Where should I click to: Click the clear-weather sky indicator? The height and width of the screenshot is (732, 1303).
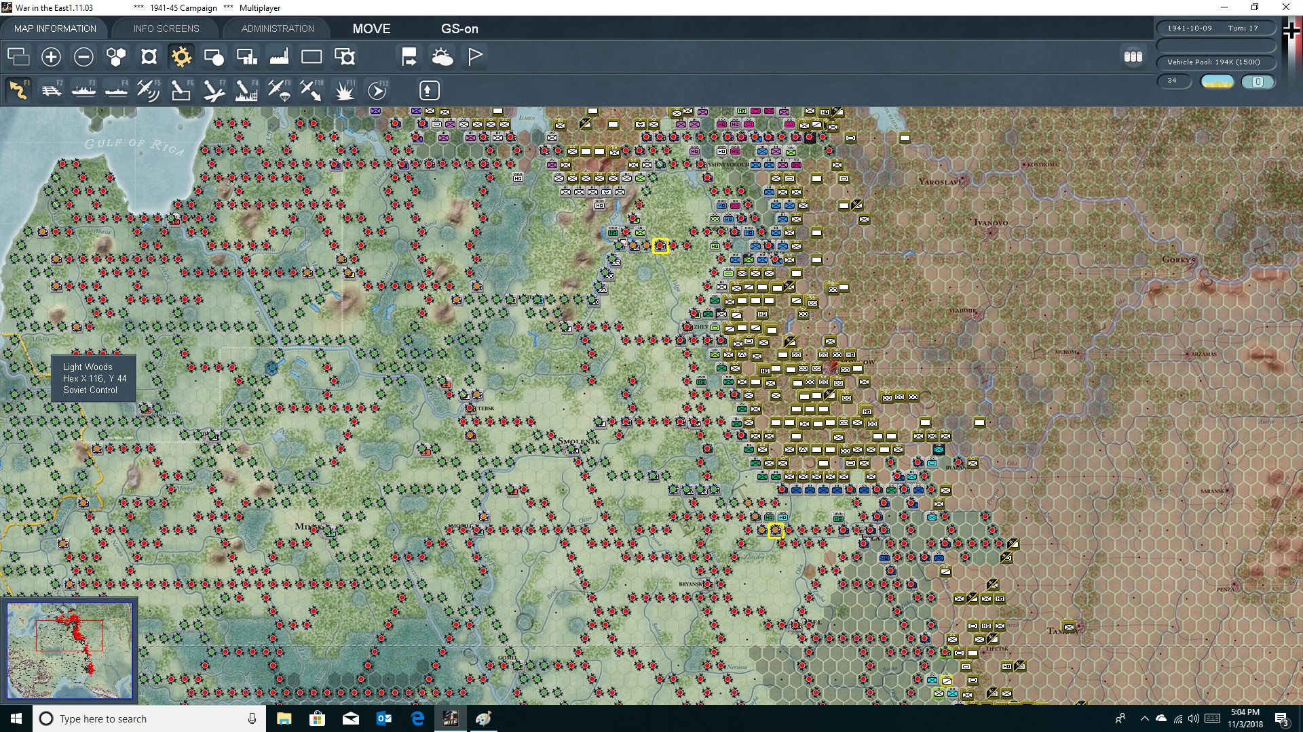tap(1217, 82)
